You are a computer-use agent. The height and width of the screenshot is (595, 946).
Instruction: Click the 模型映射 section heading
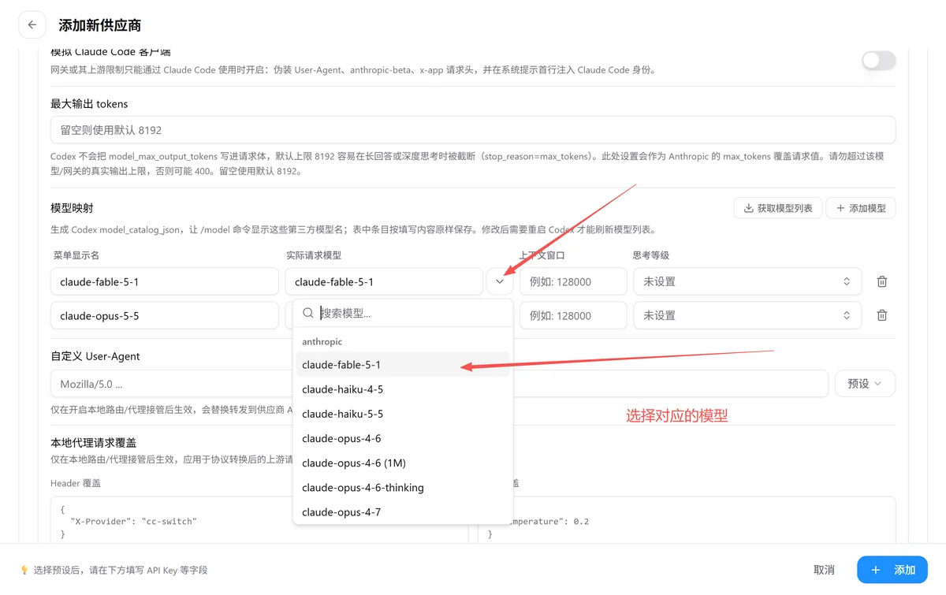pos(72,208)
